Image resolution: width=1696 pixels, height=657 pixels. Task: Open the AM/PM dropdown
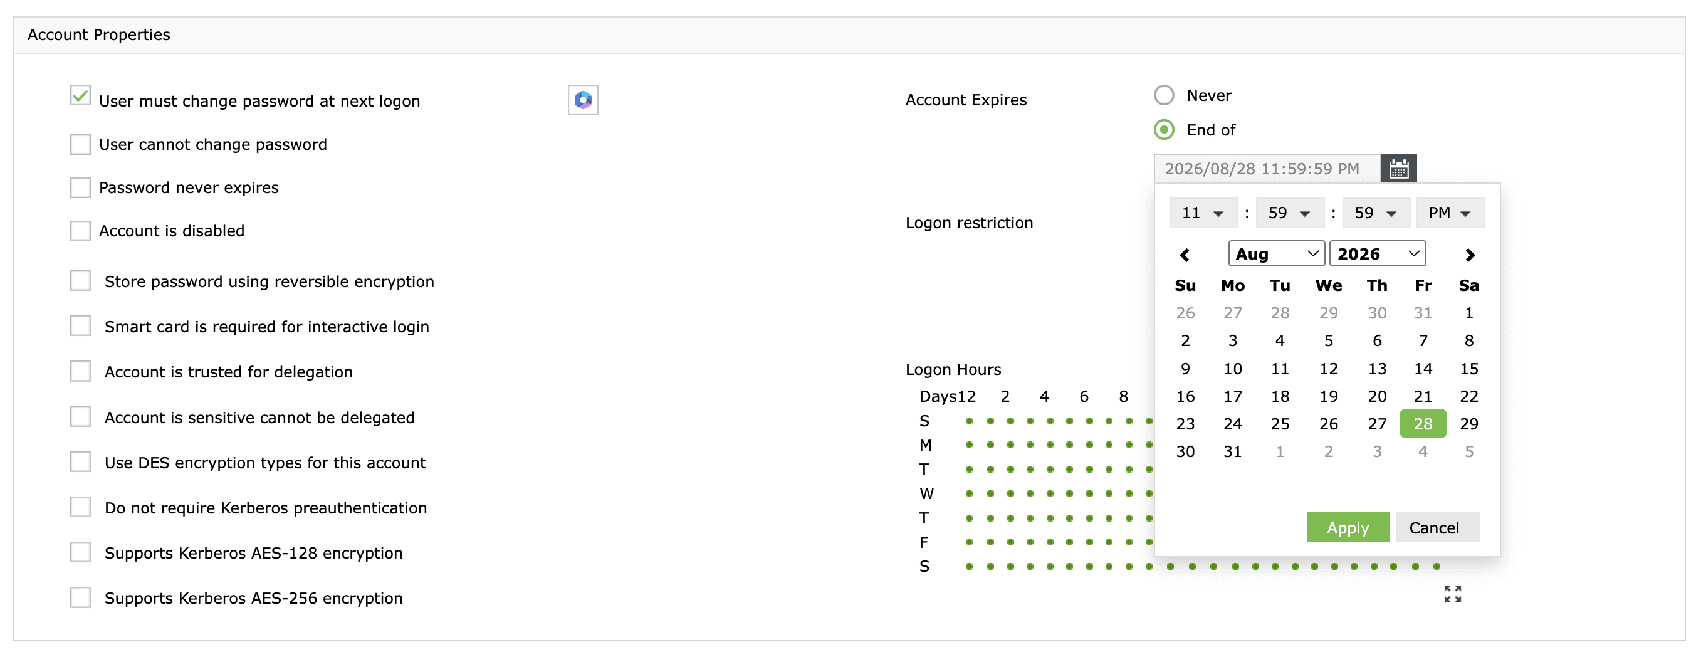(1450, 213)
